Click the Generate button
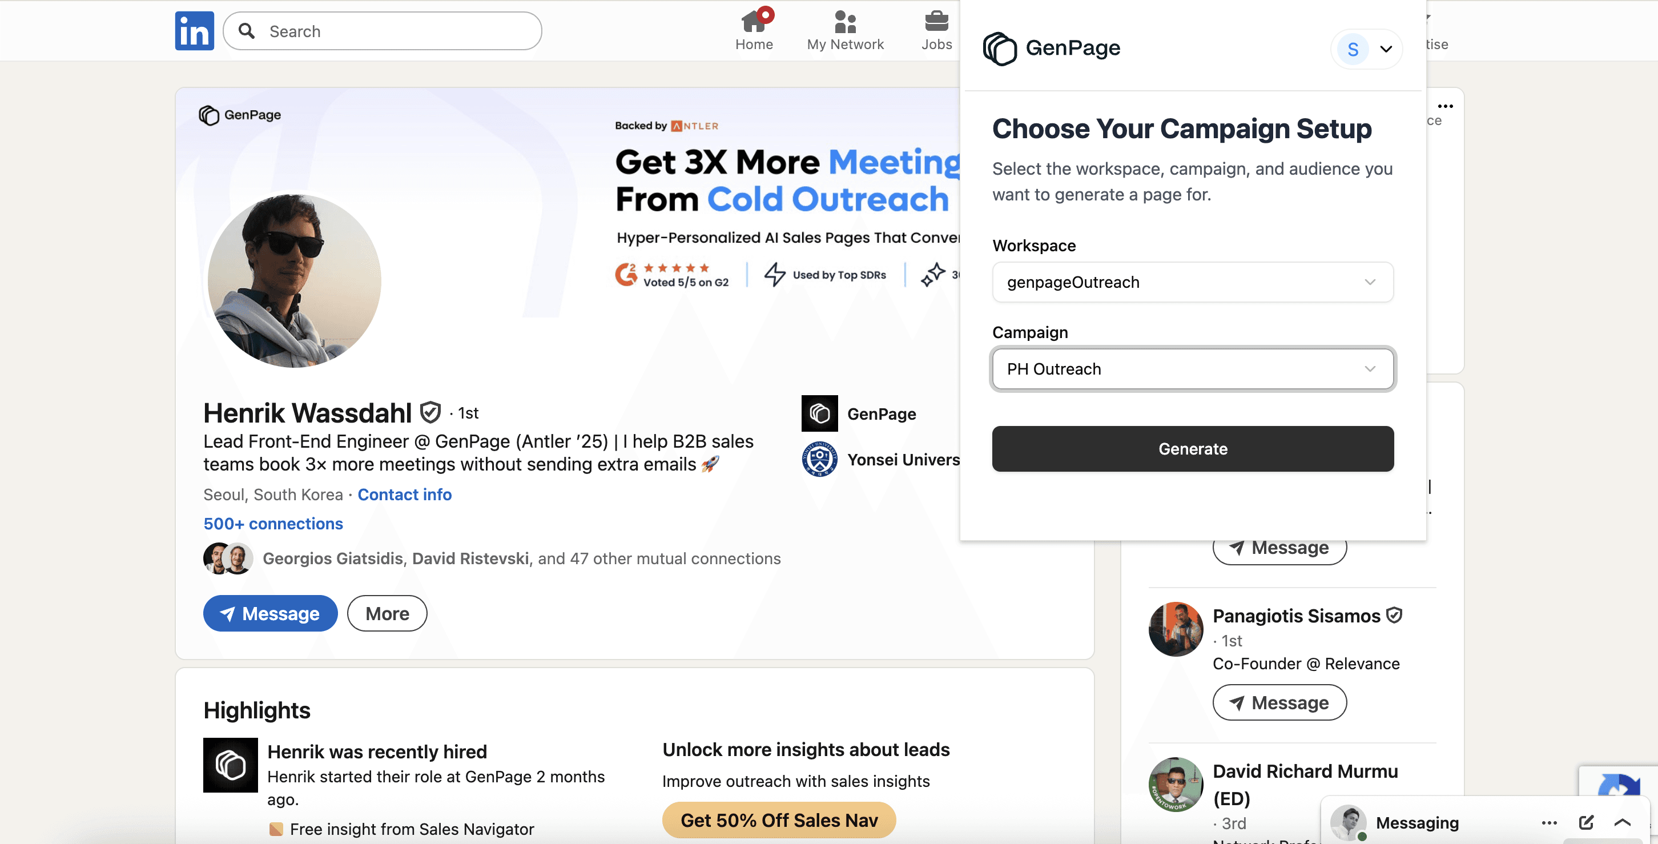 1192,449
